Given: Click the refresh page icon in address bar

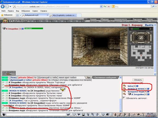Looking at the screenshot, I should (x=105, y=7).
